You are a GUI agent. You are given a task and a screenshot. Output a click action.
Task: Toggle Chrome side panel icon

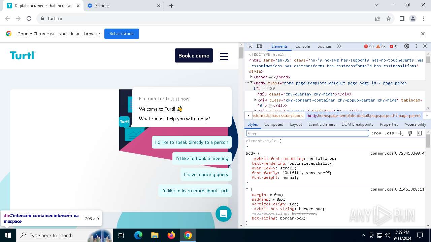(402, 19)
